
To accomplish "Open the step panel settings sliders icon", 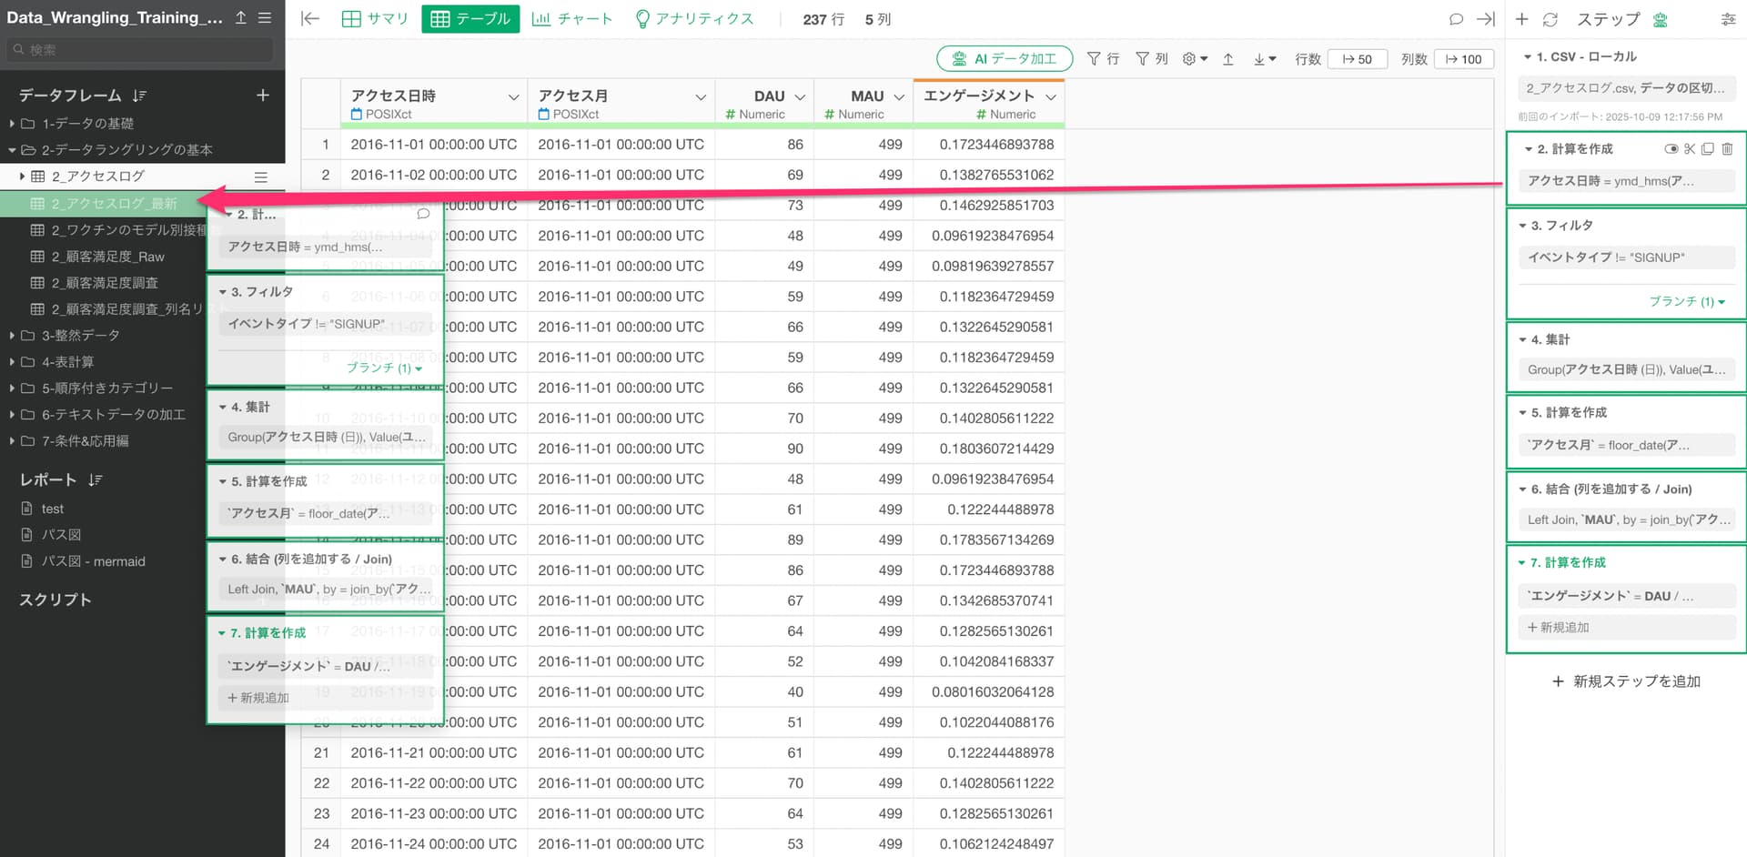I will pyautogui.click(x=1728, y=19).
